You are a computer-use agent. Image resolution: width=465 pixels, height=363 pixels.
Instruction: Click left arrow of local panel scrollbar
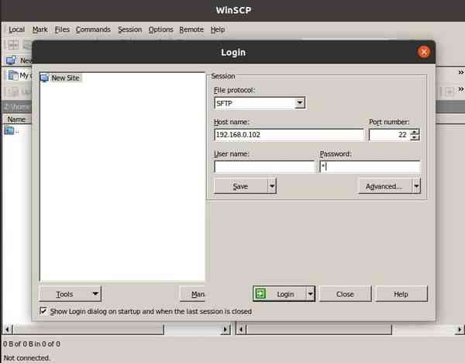click(8, 329)
